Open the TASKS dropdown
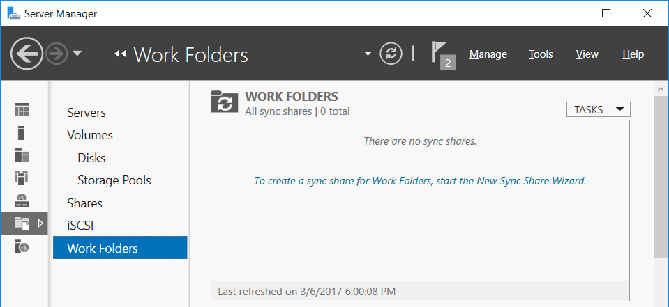This screenshot has height=307, width=669. coord(598,109)
